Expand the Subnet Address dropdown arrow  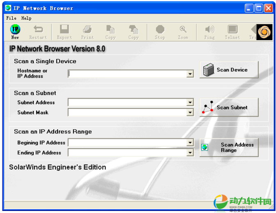click(x=190, y=102)
